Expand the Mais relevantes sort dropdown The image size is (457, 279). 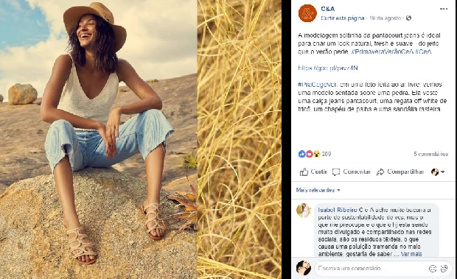(318, 190)
